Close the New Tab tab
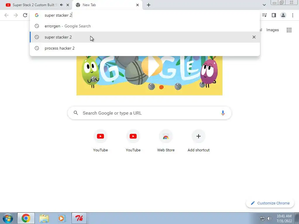The width and height of the screenshot is (299, 224). click(x=138, y=5)
